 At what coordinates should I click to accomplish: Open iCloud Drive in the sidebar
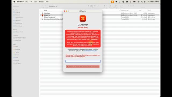(19, 32)
